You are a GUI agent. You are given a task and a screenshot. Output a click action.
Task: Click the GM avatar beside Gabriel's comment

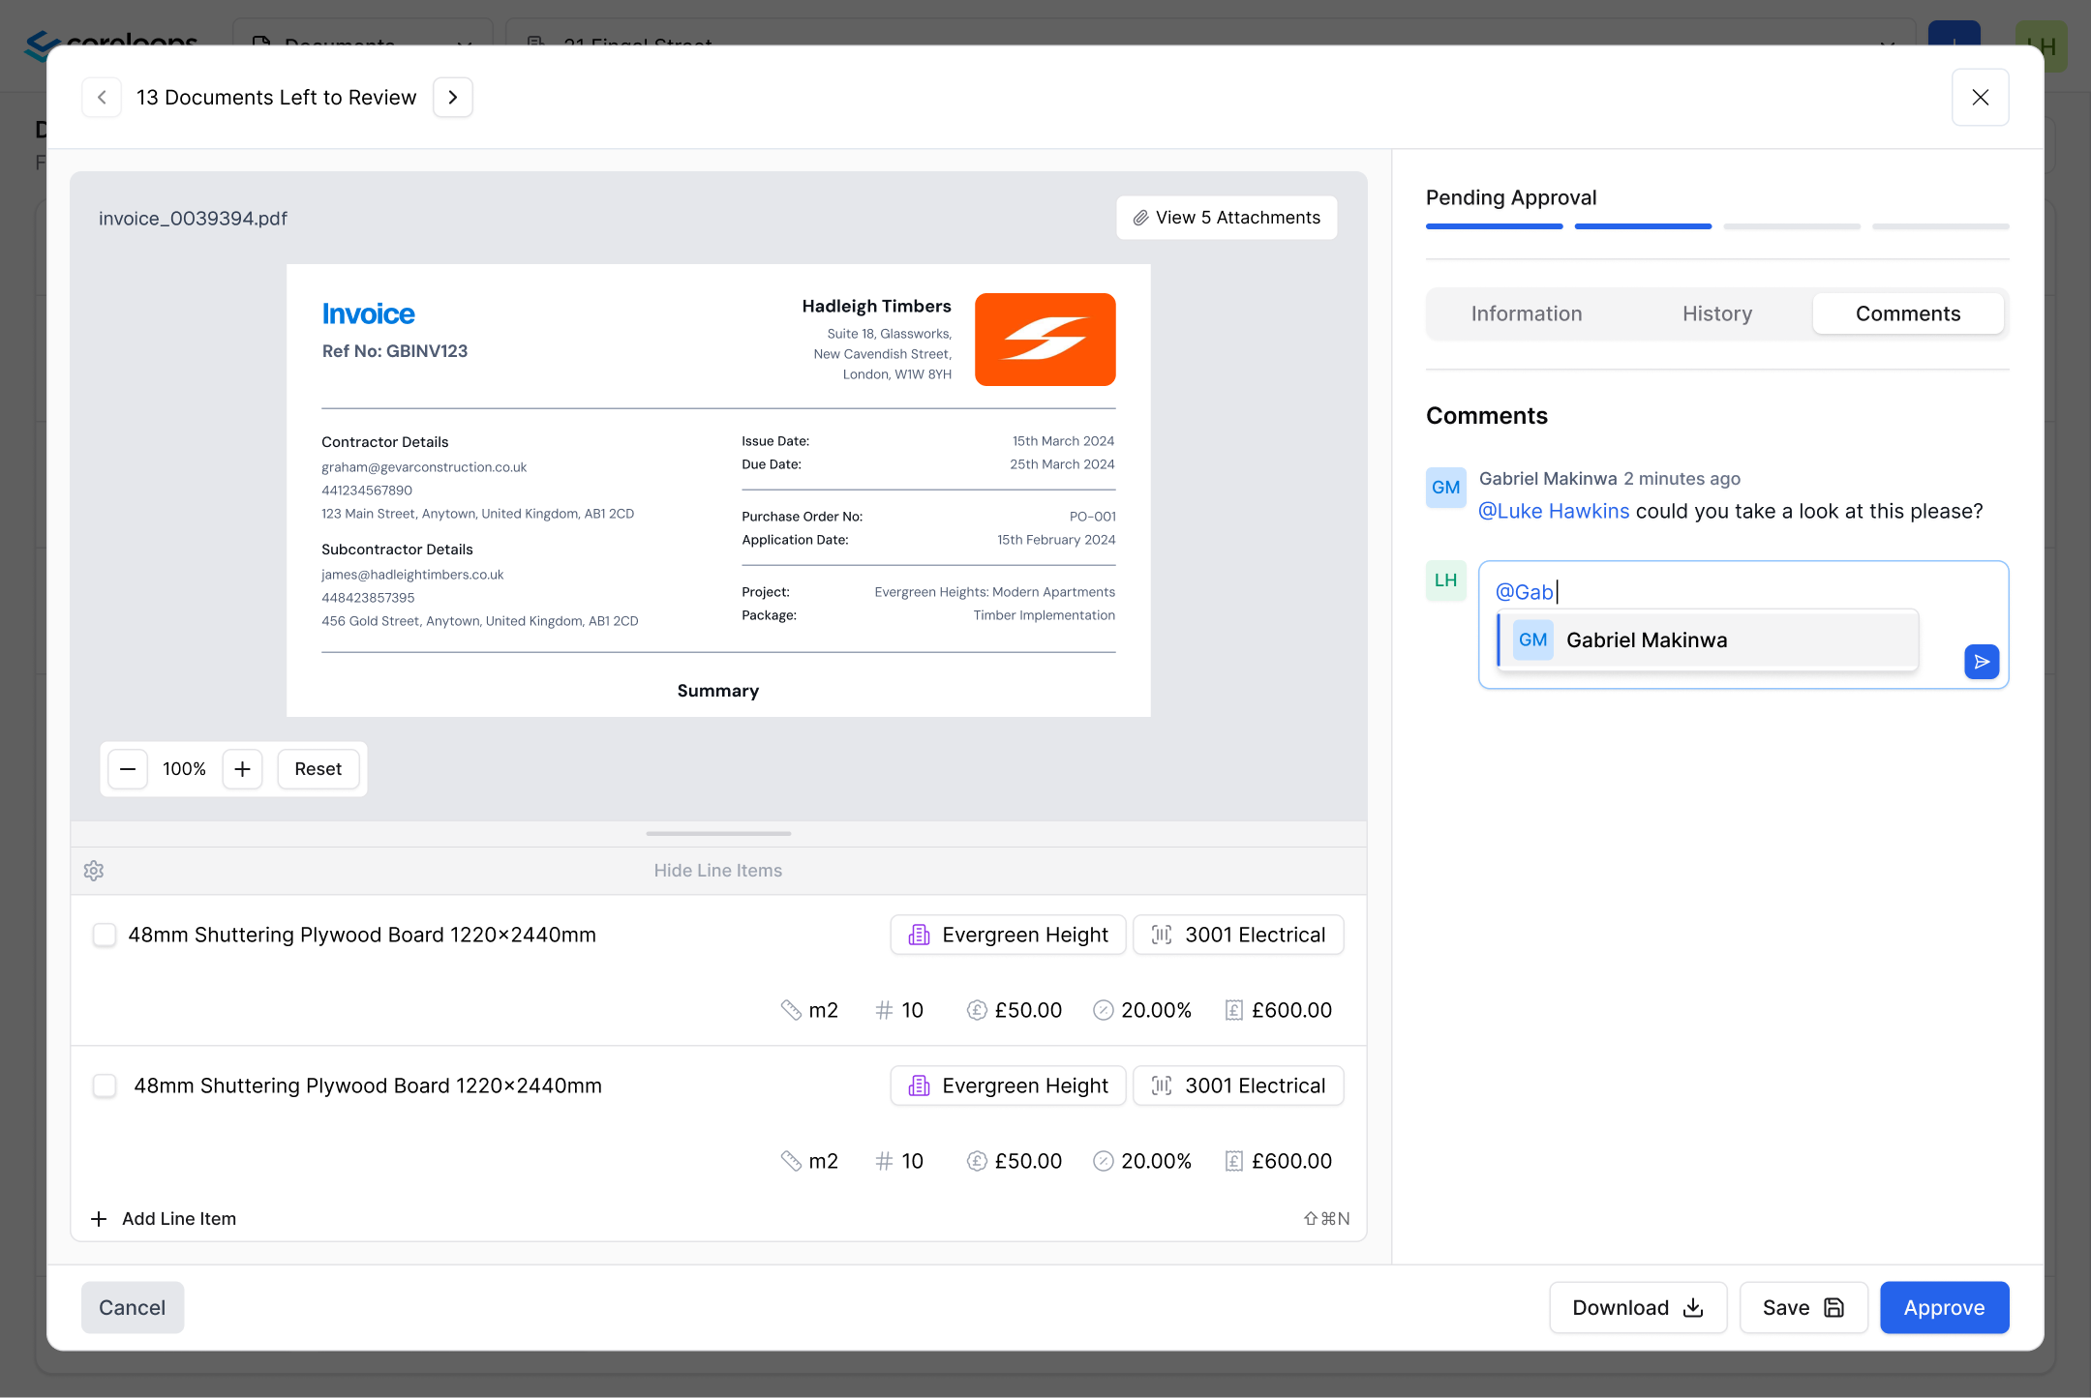pyautogui.click(x=1445, y=488)
